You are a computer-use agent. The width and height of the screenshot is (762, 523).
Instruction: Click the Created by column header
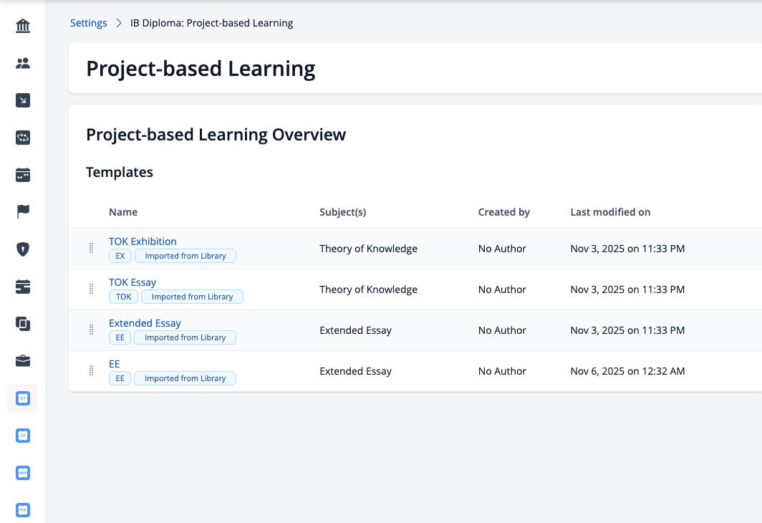(x=504, y=212)
